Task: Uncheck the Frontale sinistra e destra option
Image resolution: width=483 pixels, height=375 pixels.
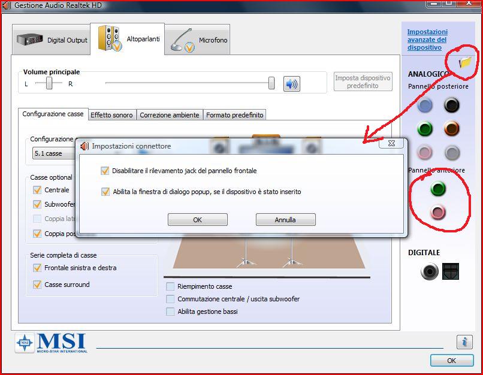Action: click(x=37, y=268)
